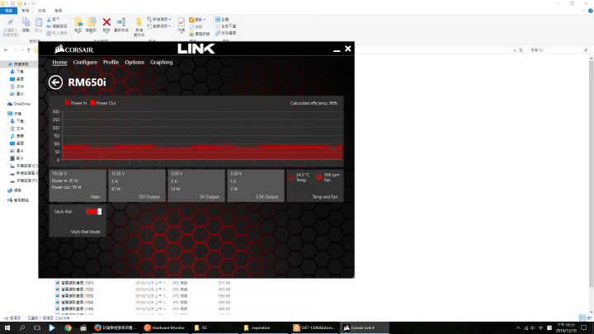Click the Power In legend swatch
Image resolution: width=594 pixels, height=334 pixels.
[67, 103]
